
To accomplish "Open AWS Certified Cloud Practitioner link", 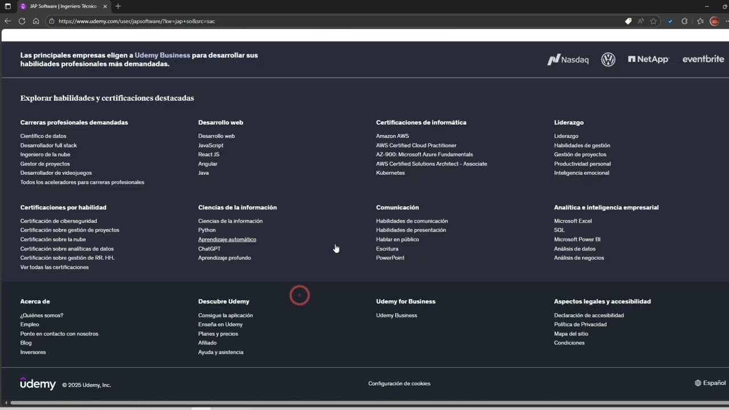I will click(416, 145).
